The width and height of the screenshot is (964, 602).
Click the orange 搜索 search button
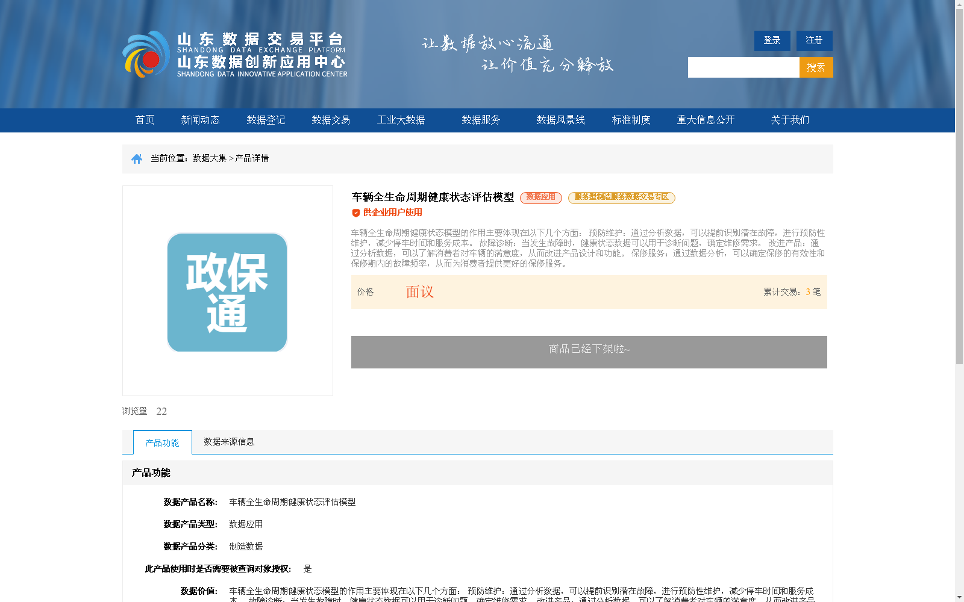point(816,67)
